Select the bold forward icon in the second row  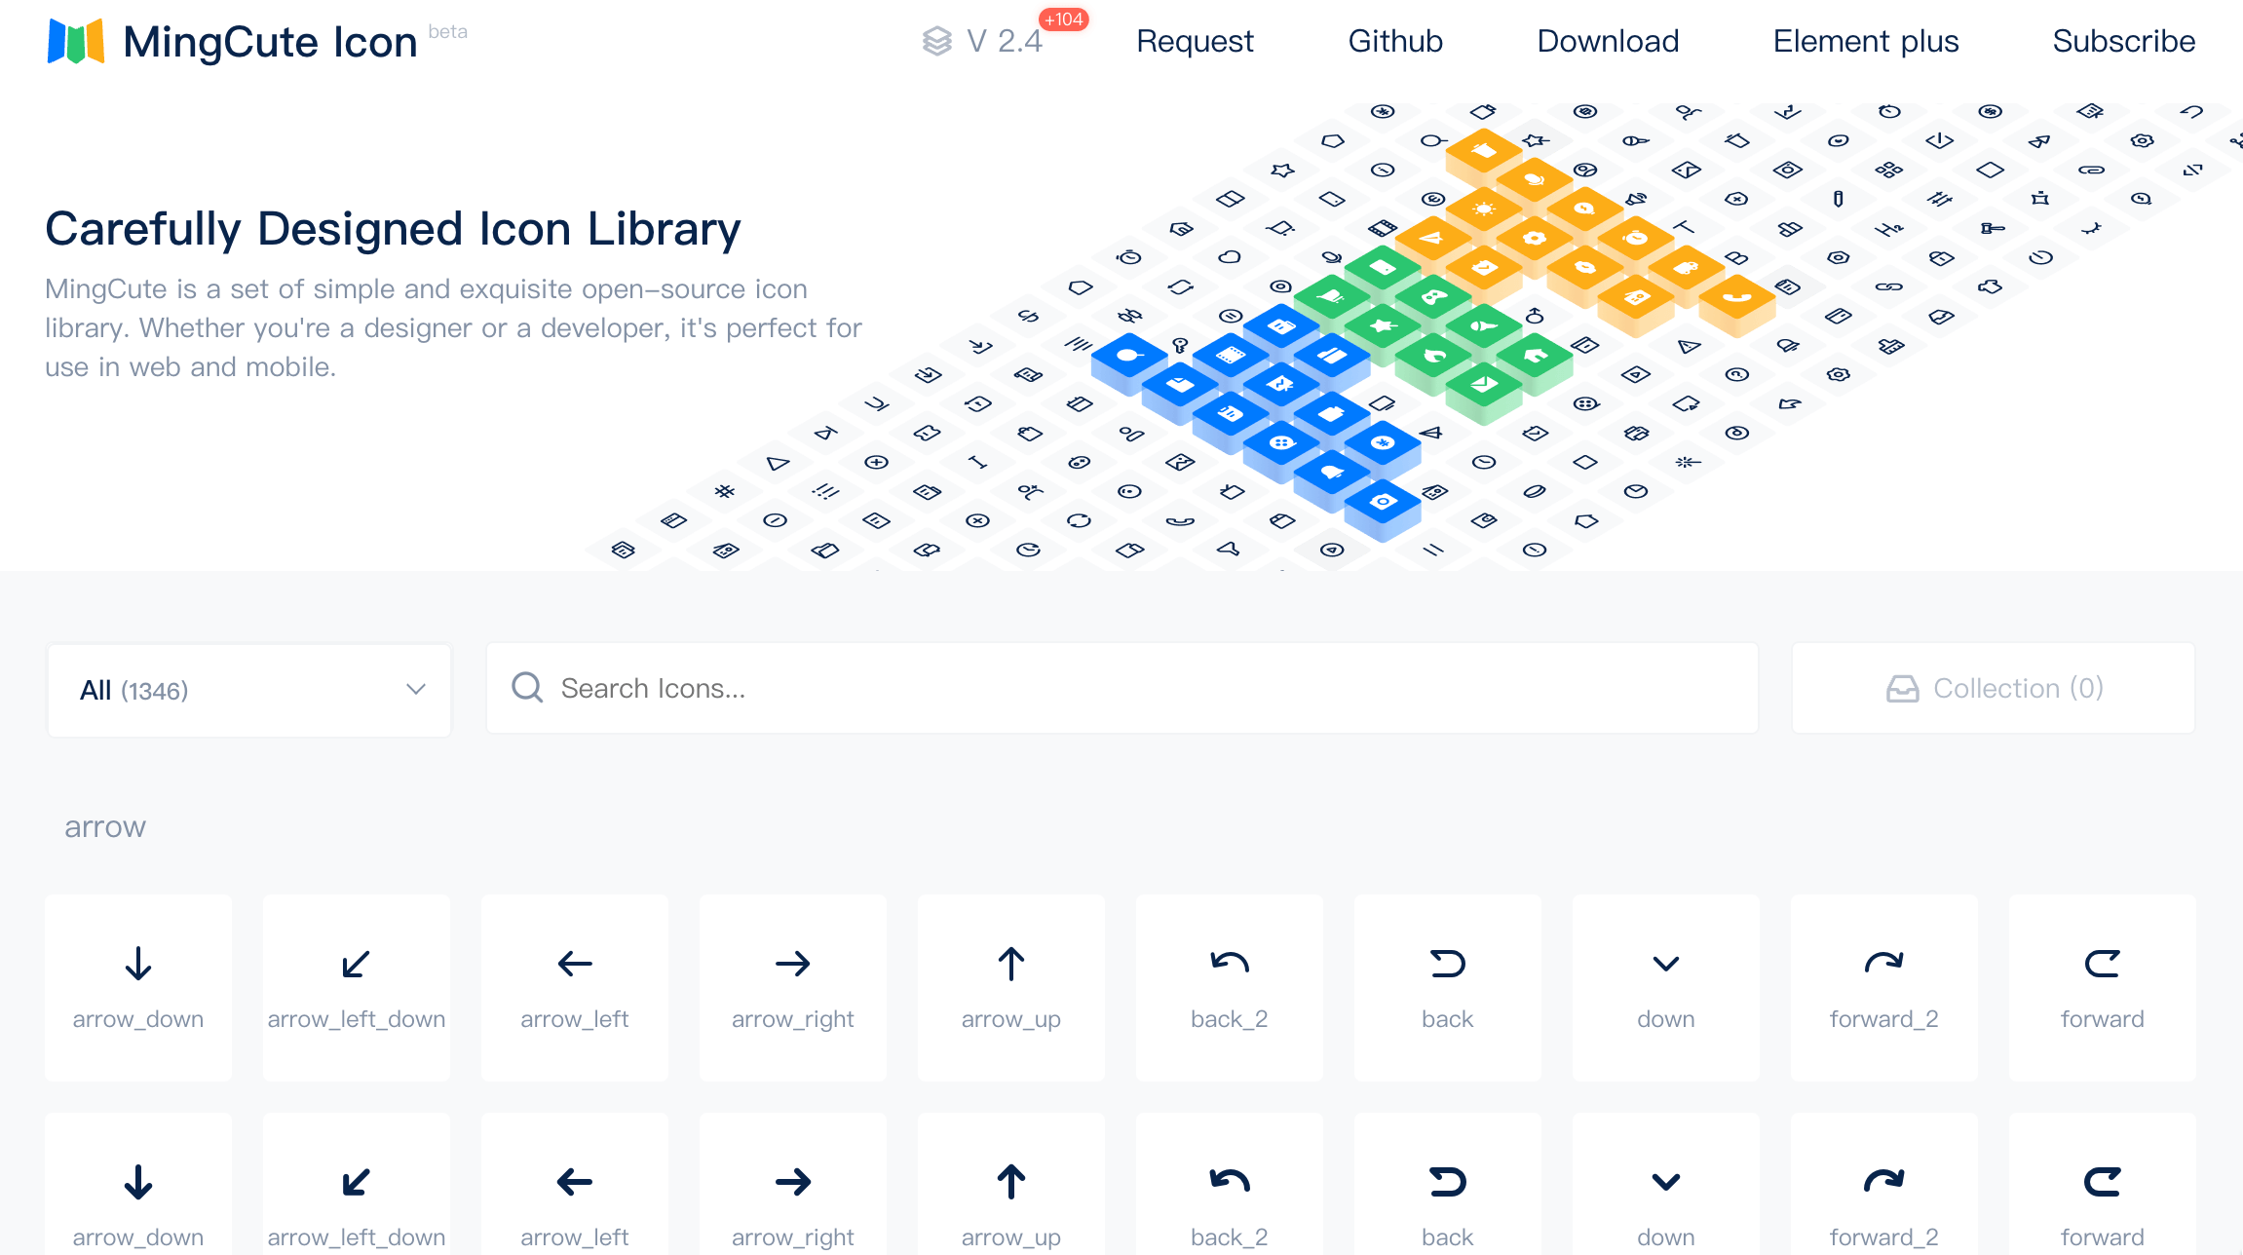click(2103, 1182)
